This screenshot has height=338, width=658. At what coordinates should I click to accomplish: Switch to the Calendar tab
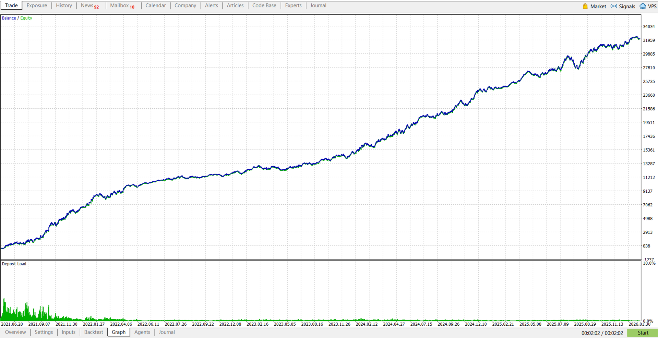[155, 5]
